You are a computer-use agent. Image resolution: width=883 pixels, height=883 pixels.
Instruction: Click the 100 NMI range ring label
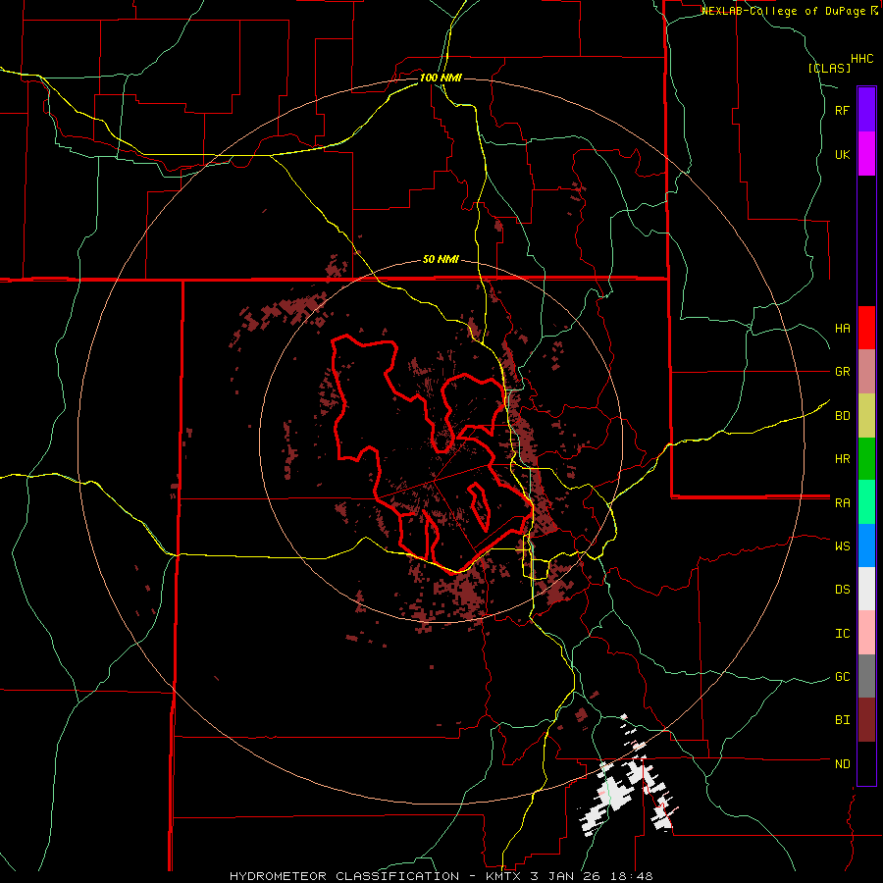pos(441,78)
